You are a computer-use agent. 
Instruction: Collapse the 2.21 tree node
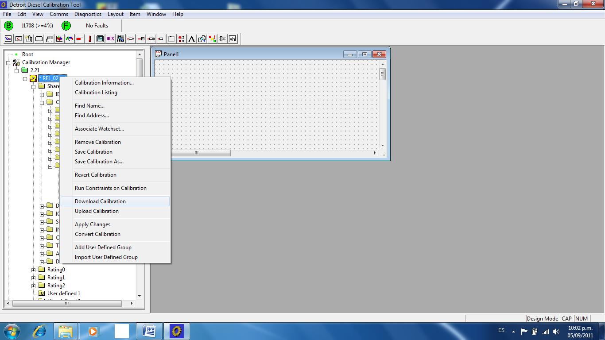point(17,70)
